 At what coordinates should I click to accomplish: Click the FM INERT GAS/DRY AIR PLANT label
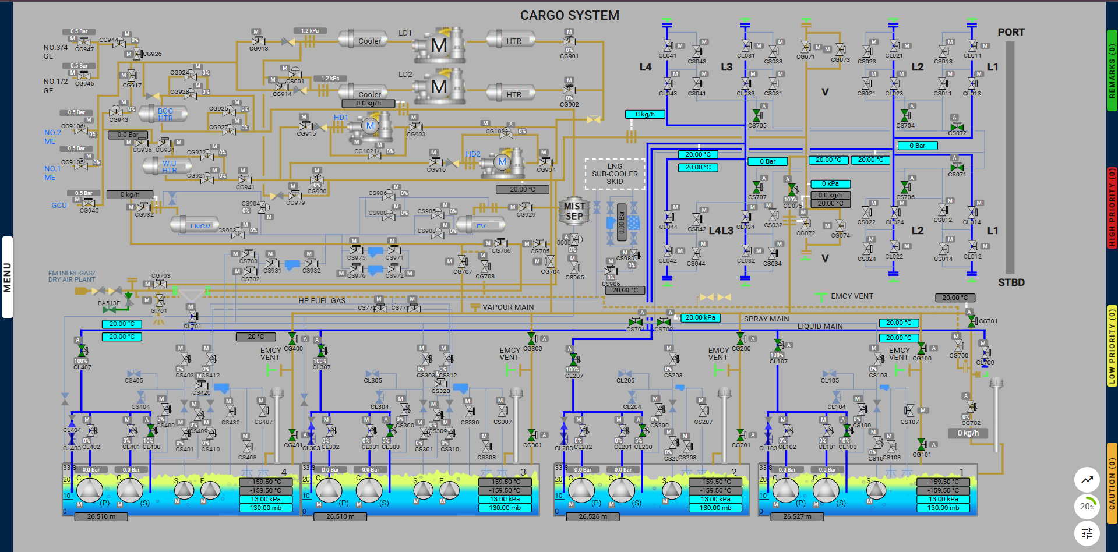71,276
